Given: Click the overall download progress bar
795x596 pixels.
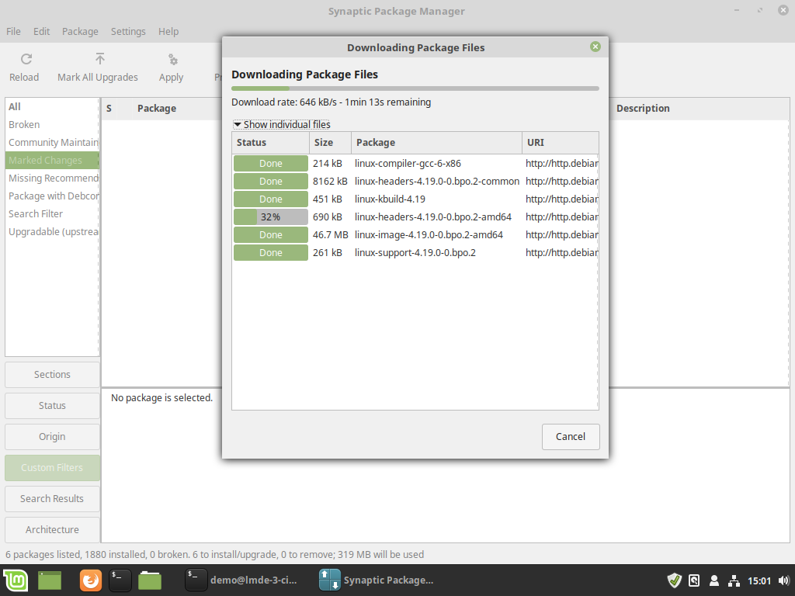Looking at the screenshot, I should 415,88.
